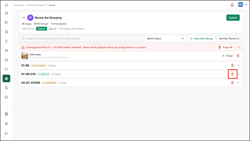Delete the ST-BR group
The width and height of the screenshot is (250, 141).
click(232, 65)
